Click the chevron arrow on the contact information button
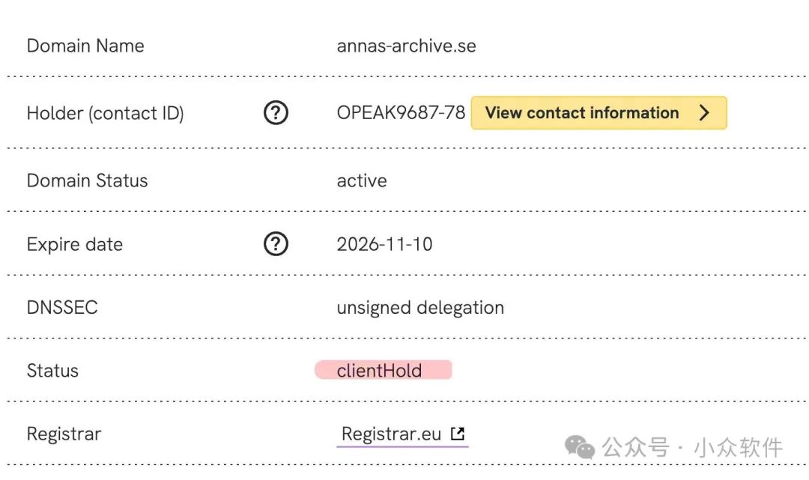 click(704, 113)
